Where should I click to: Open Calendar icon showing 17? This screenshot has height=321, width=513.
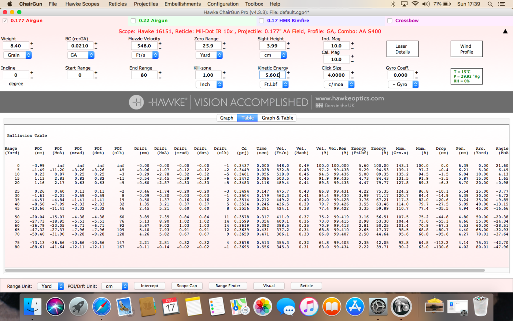point(170,307)
